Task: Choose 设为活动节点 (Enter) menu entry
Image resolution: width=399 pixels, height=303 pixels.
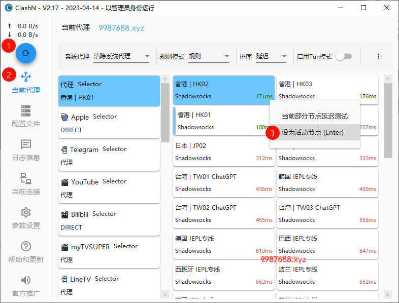Action: pos(315,132)
